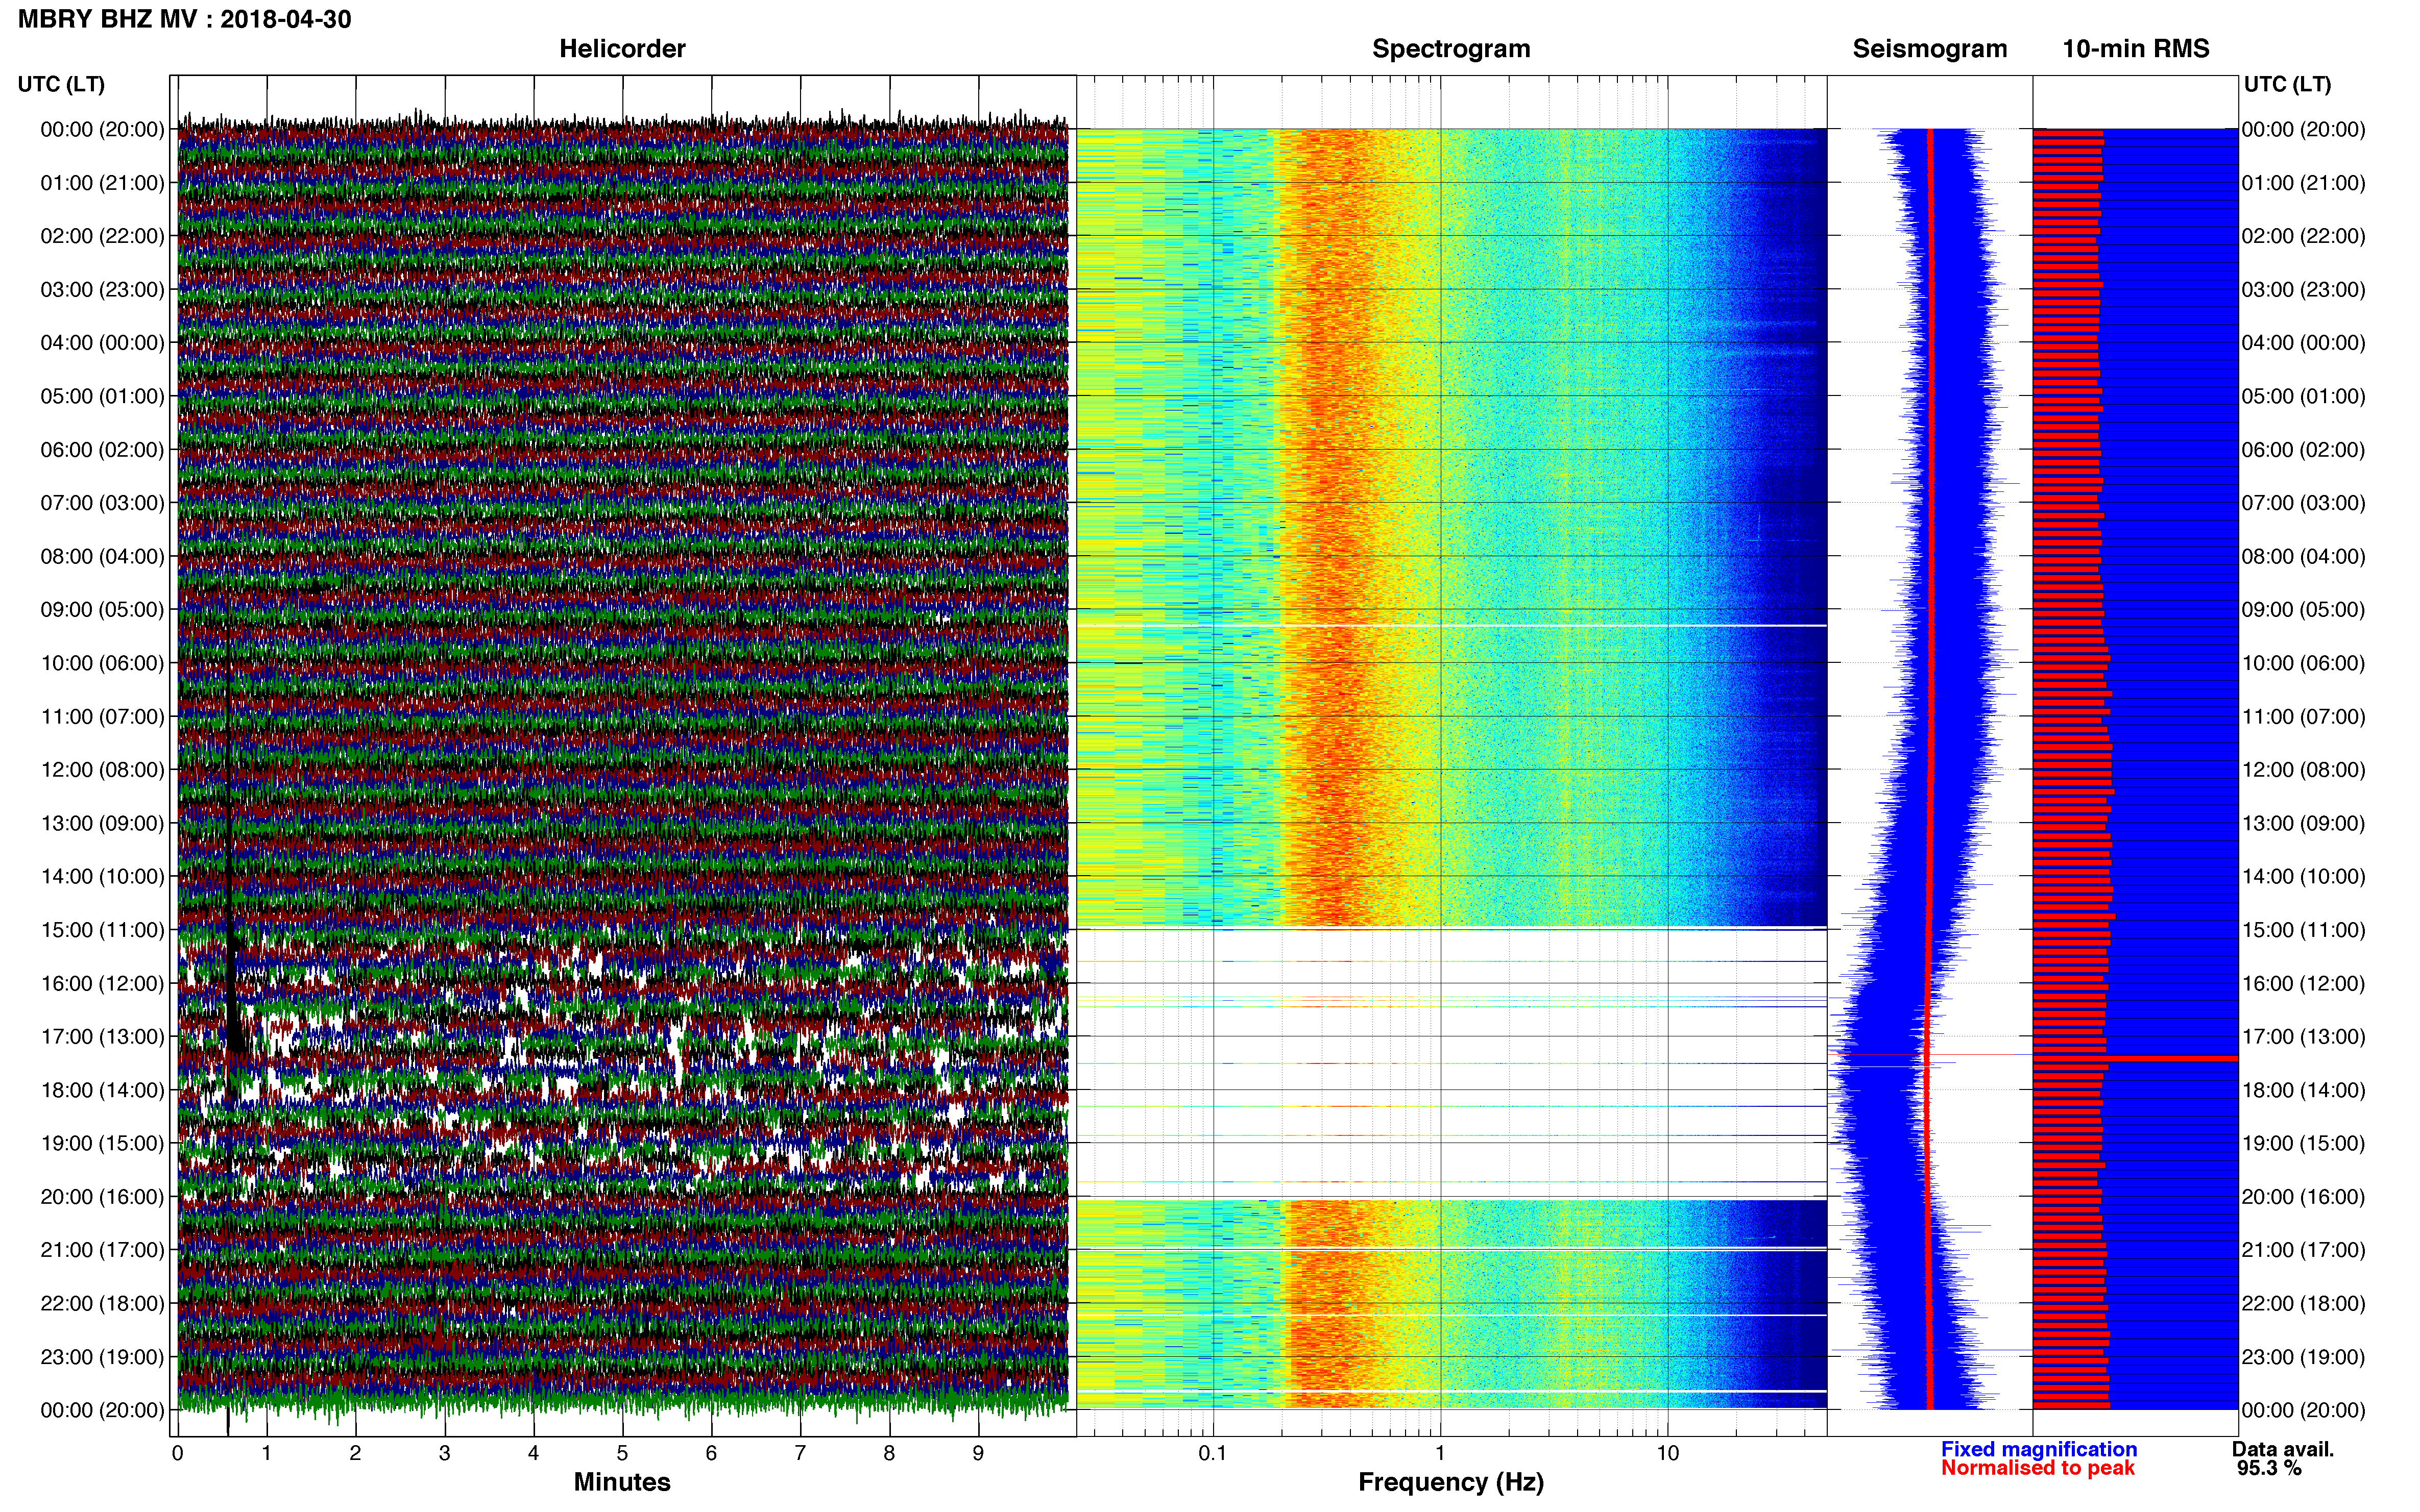Image resolution: width=2420 pixels, height=1512 pixels.
Task: Click left time label '14:00 (10:00)'
Action: (102, 877)
